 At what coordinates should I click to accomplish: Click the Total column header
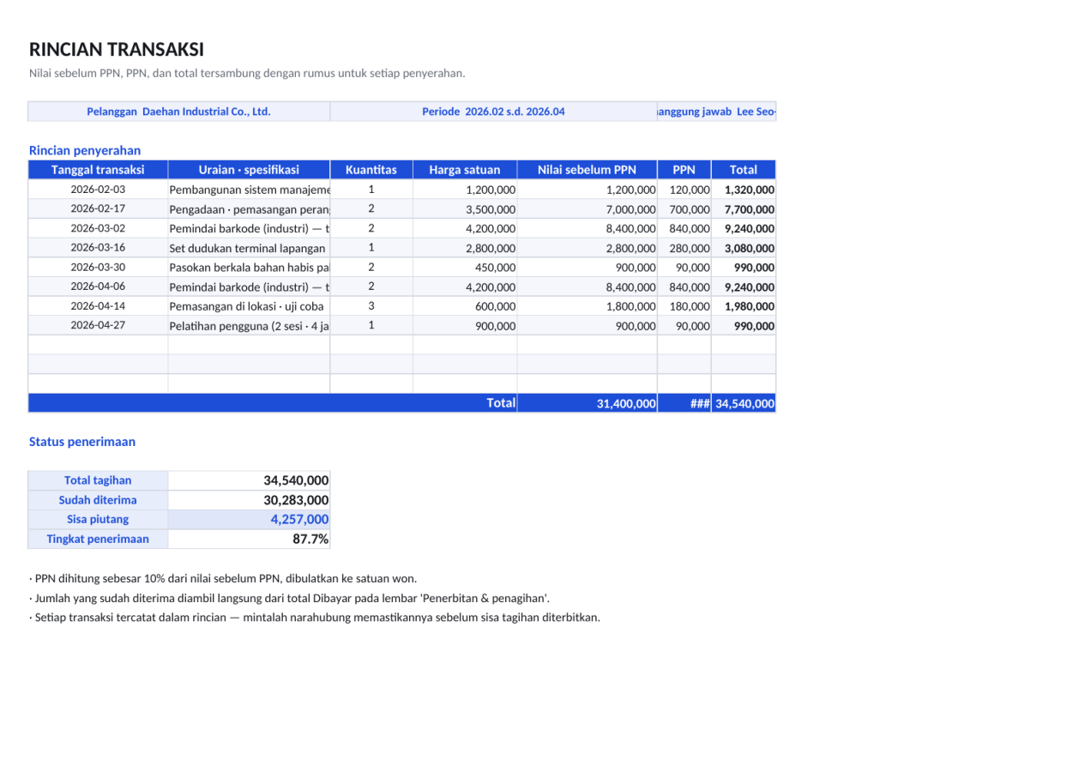point(744,170)
